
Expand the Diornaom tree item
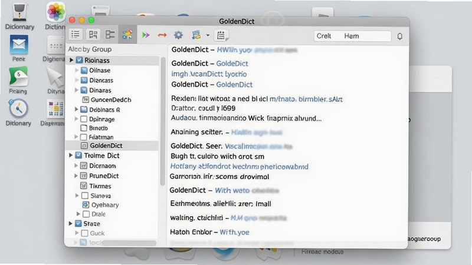tap(76, 165)
